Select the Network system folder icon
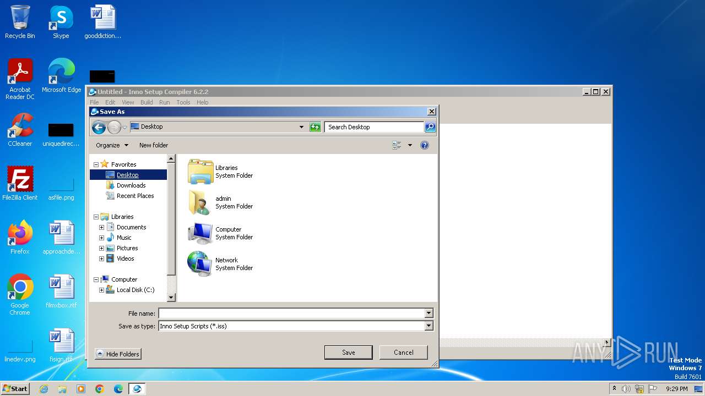This screenshot has width=705, height=396. [200, 264]
